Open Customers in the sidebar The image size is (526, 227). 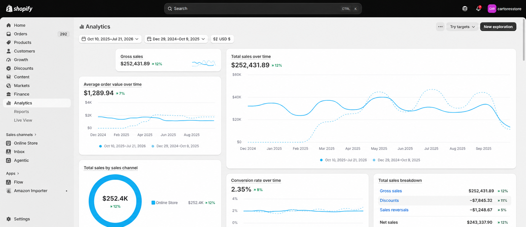coord(24,51)
